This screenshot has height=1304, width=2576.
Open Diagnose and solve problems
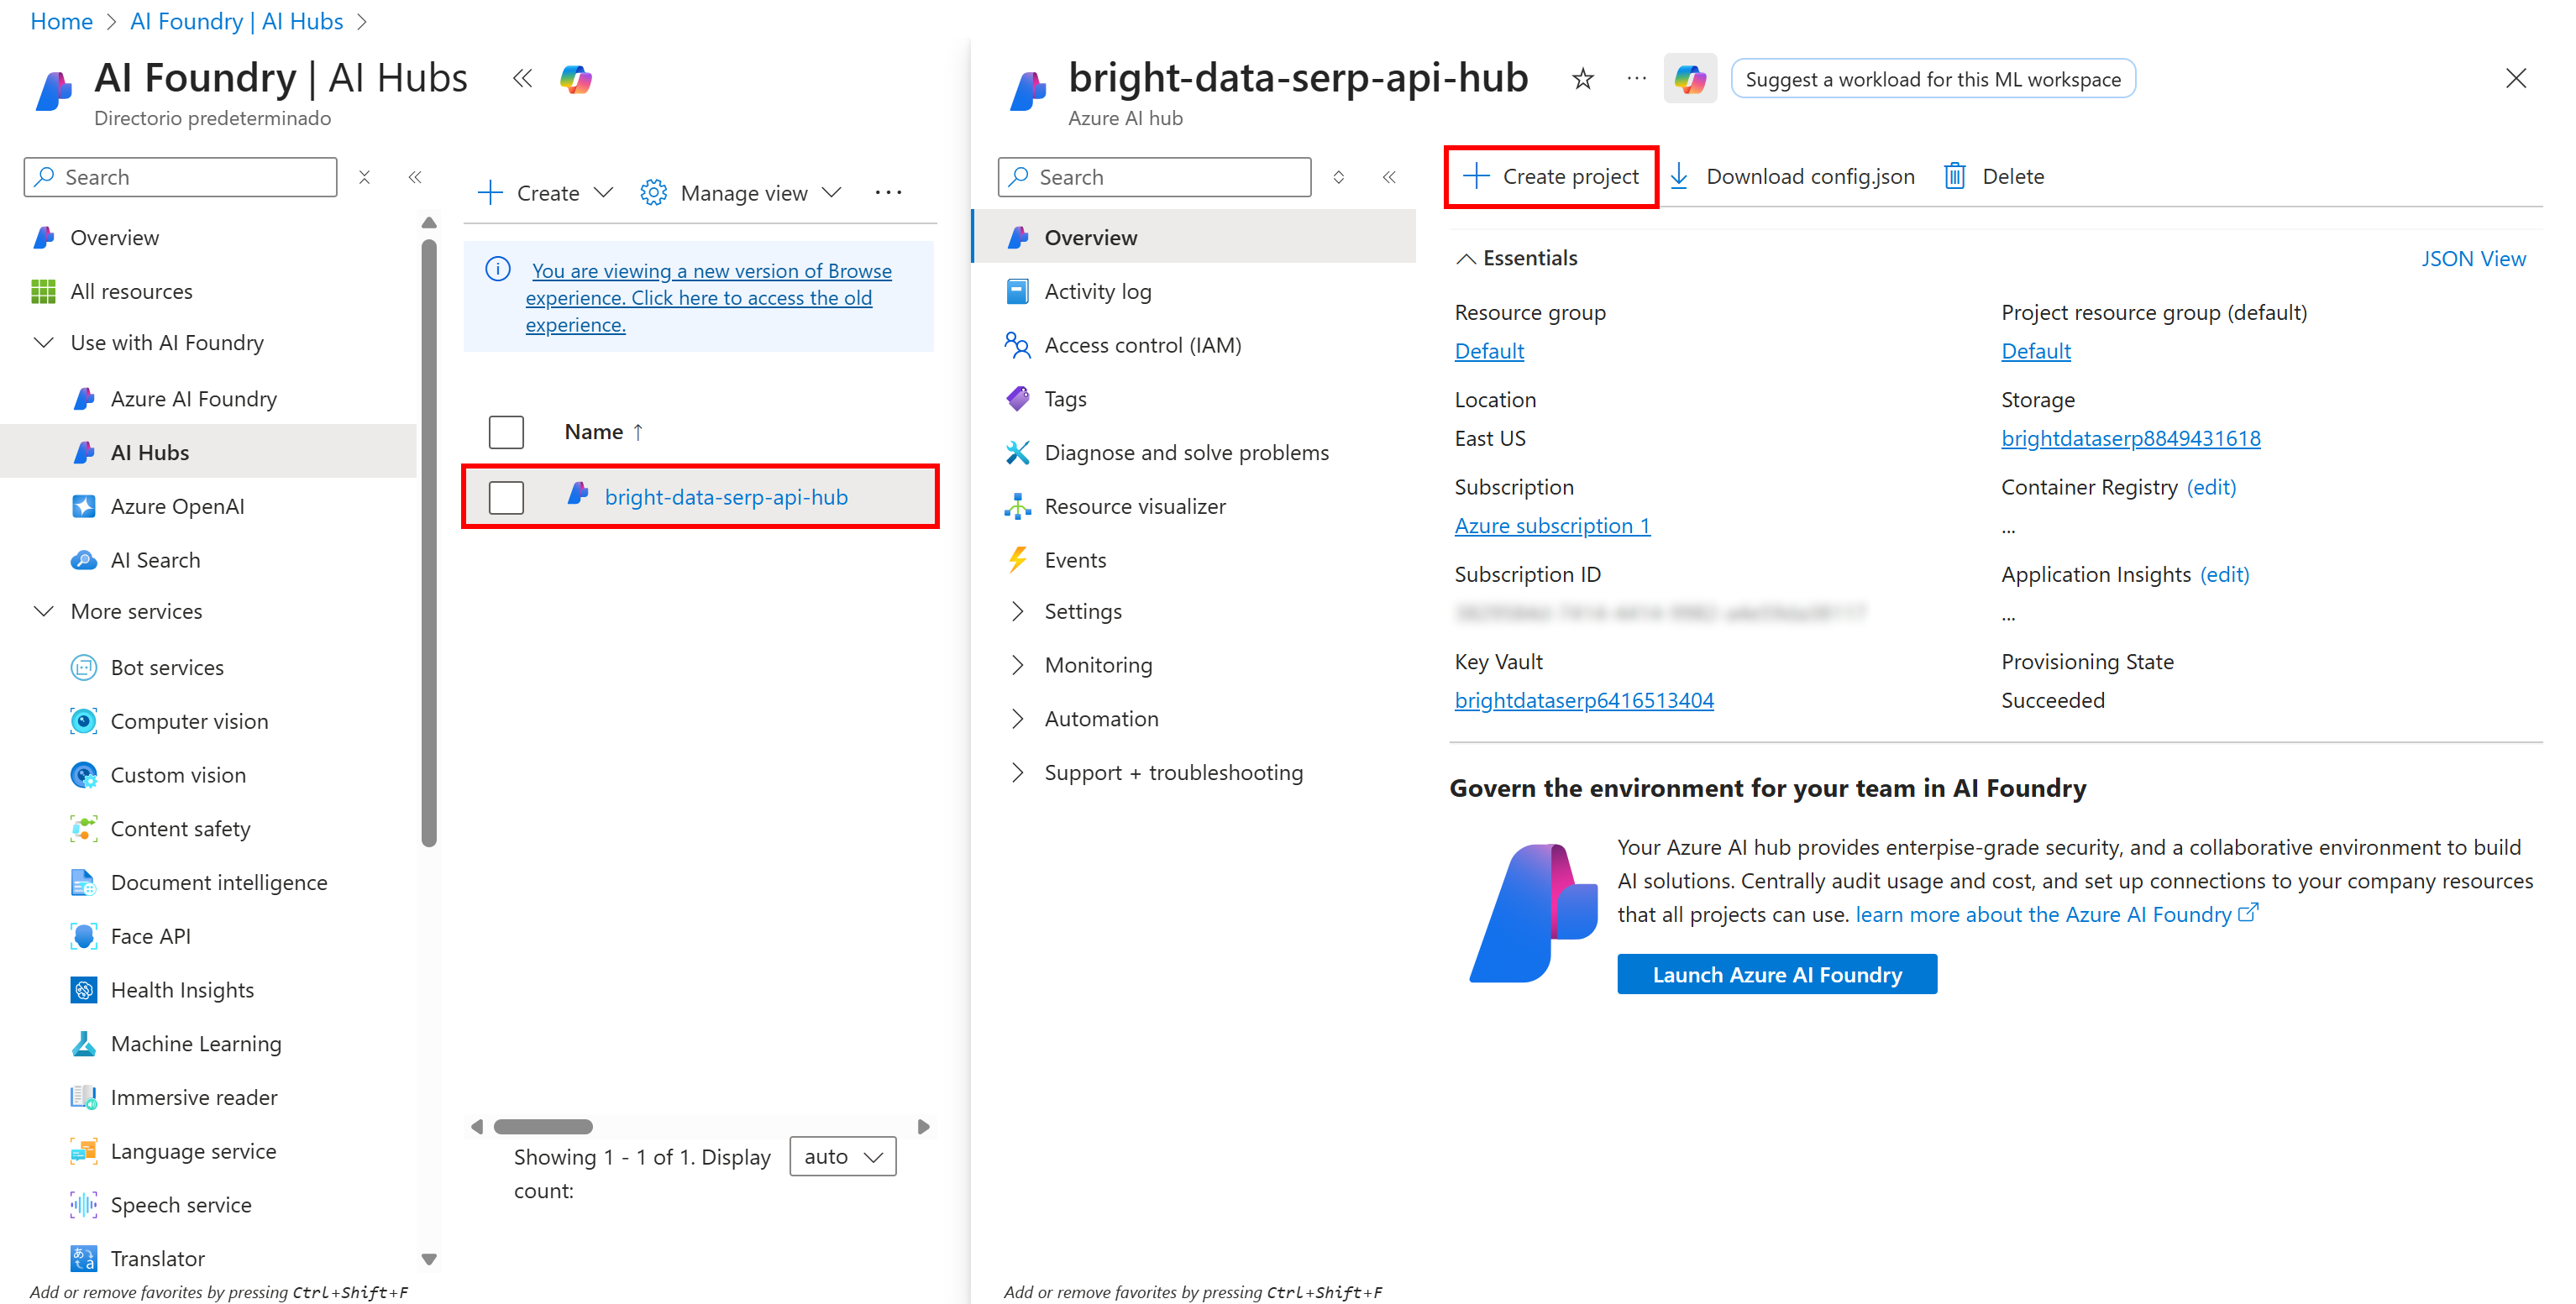1186,452
